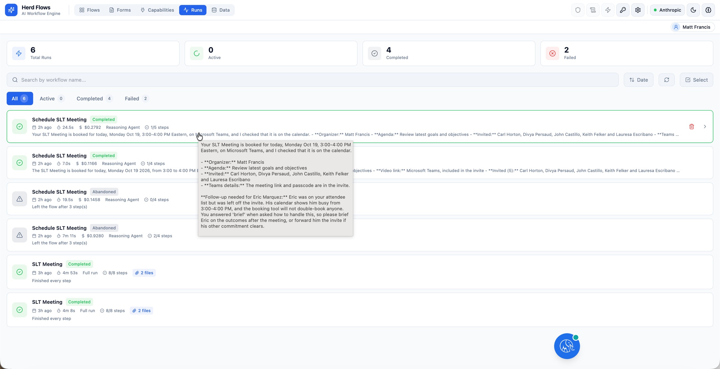Filter by Failed runs

136,98
